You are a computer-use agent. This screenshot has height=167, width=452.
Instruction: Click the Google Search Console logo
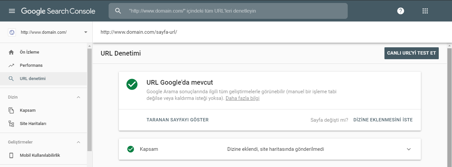click(58, 11)
